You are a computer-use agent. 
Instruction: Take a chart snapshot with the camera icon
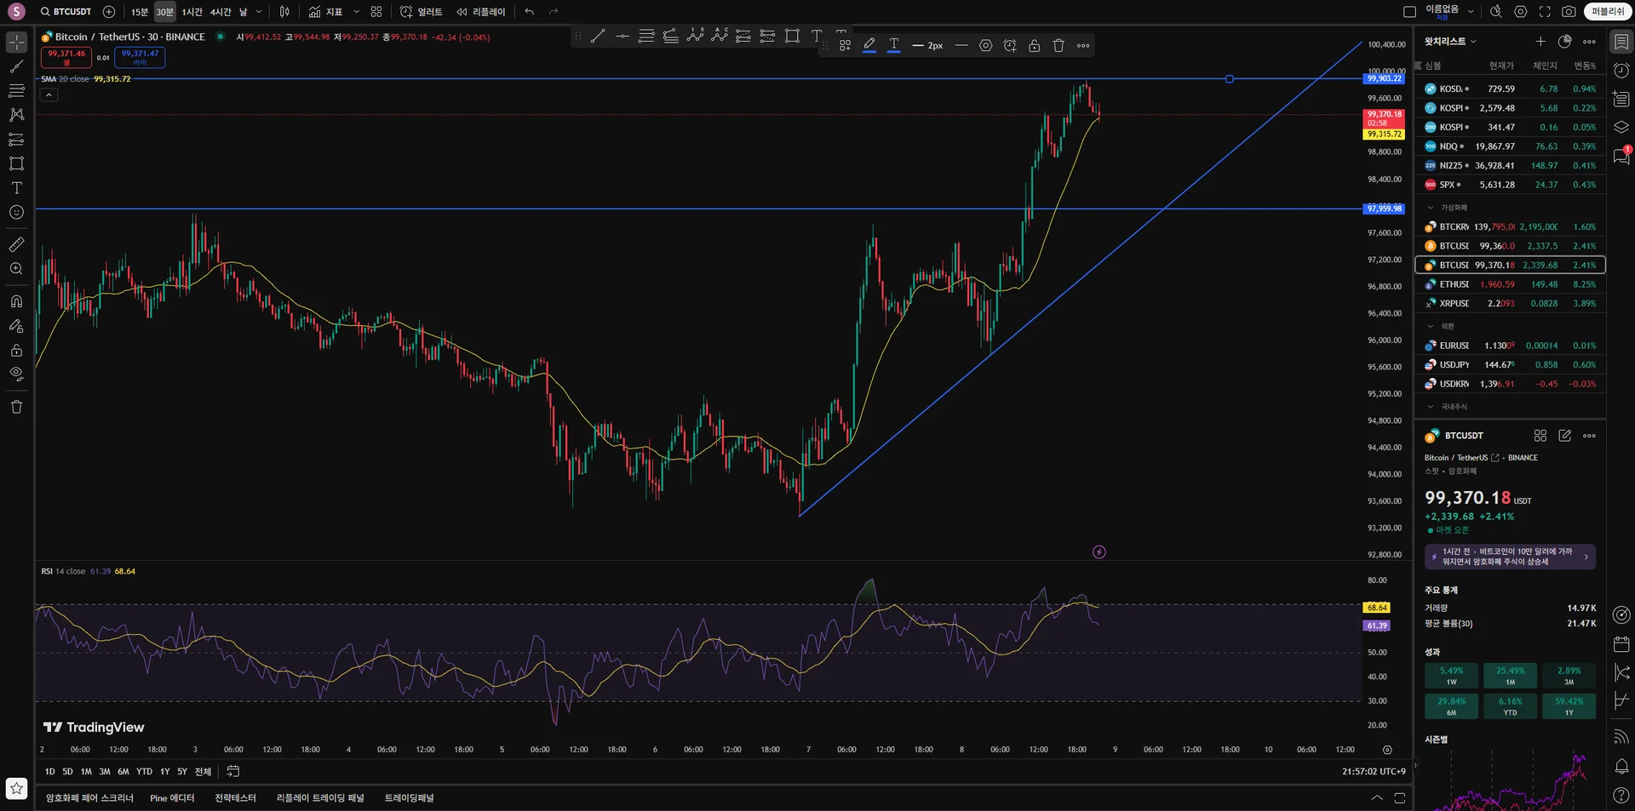coord(1569,12)
